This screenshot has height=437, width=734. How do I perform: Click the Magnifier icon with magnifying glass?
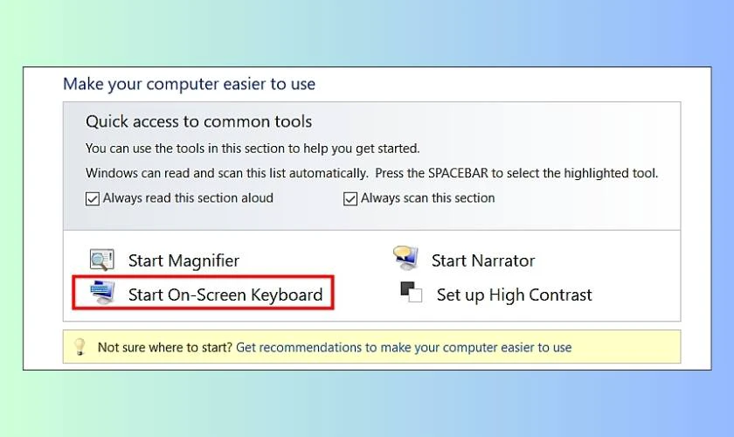click(102, 260)
